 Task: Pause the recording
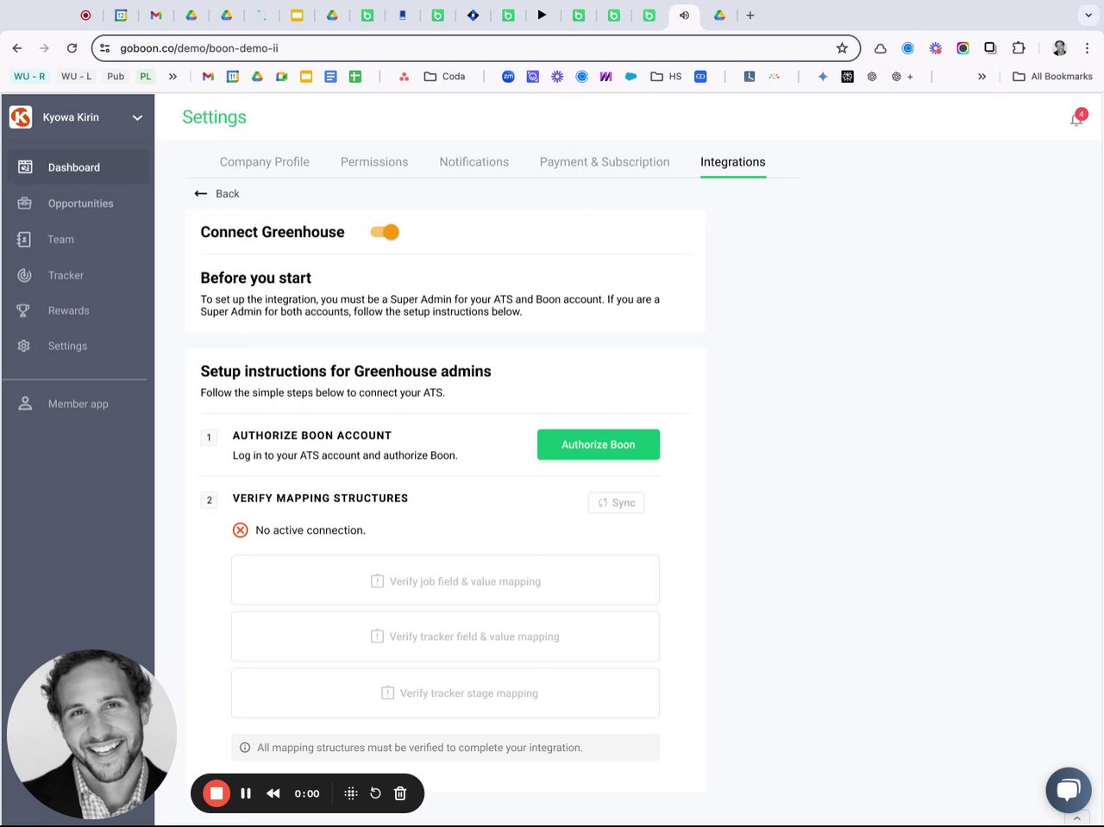point(246,793)
